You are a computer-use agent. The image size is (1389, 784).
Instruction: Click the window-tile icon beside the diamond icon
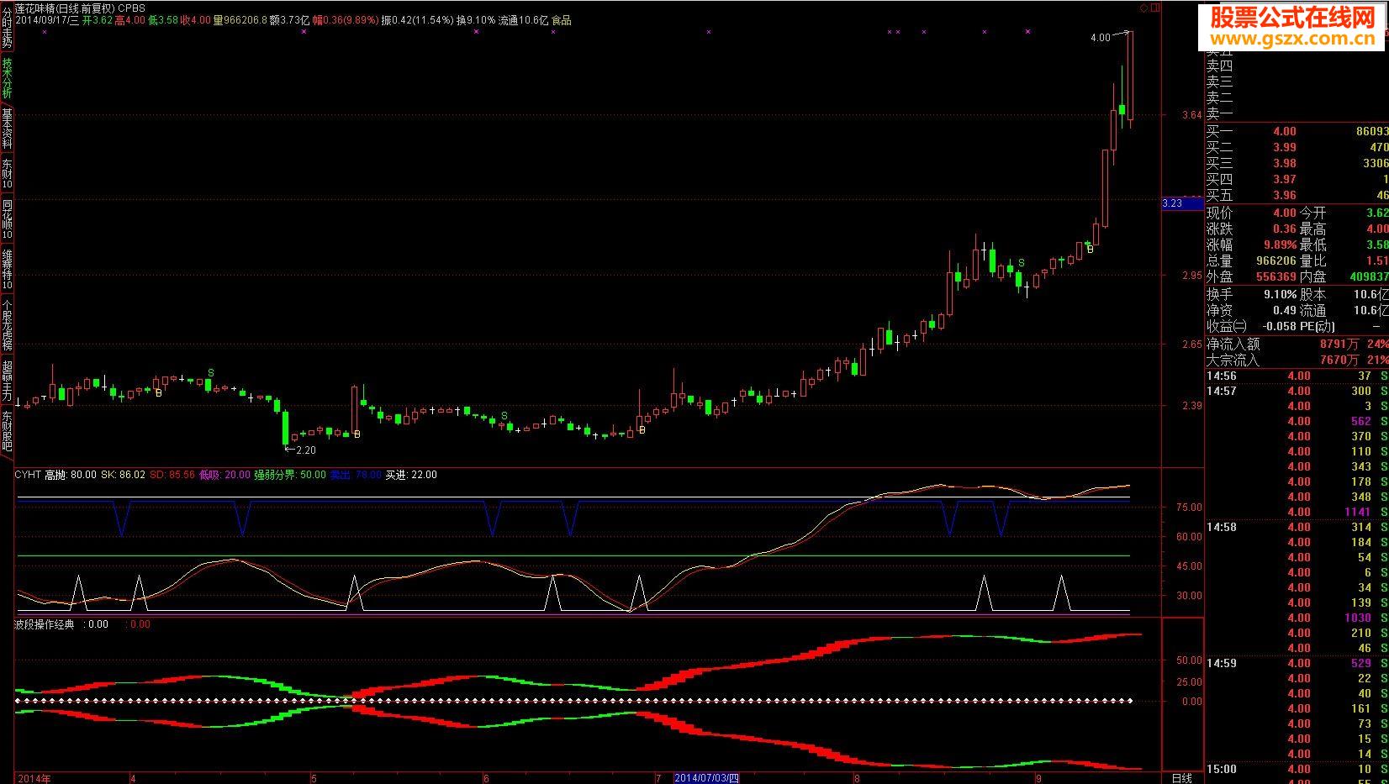pyautogui.click(x=1155, y=8)
